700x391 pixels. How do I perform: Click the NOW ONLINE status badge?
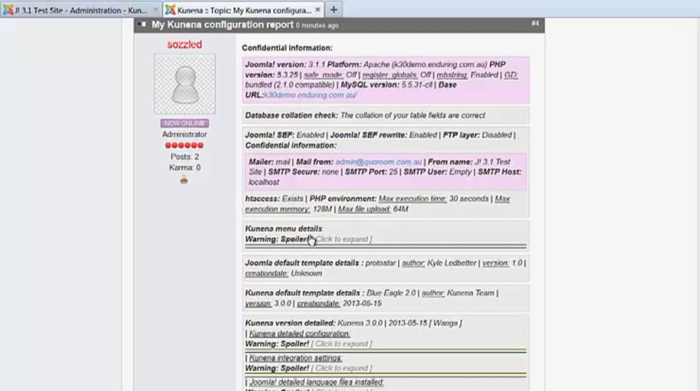(185, 123)
